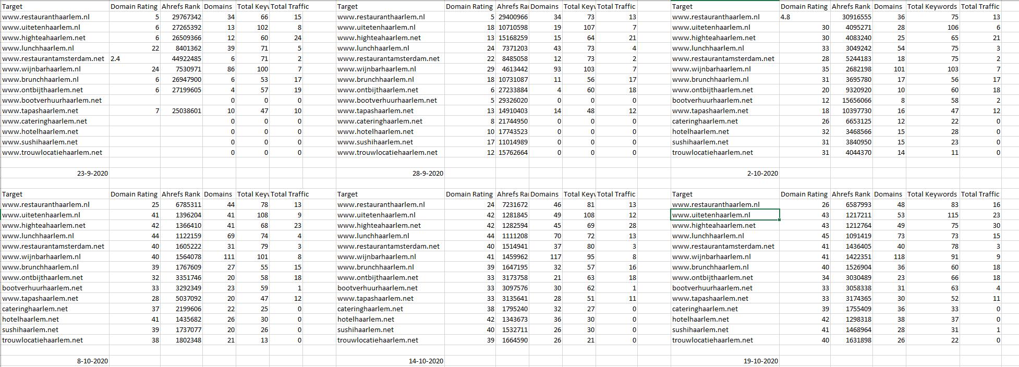Select hotelhaarlem rank cell 17743523
Image resolution: width=1019 pixels, height=367 pixels.
point(512,131)
